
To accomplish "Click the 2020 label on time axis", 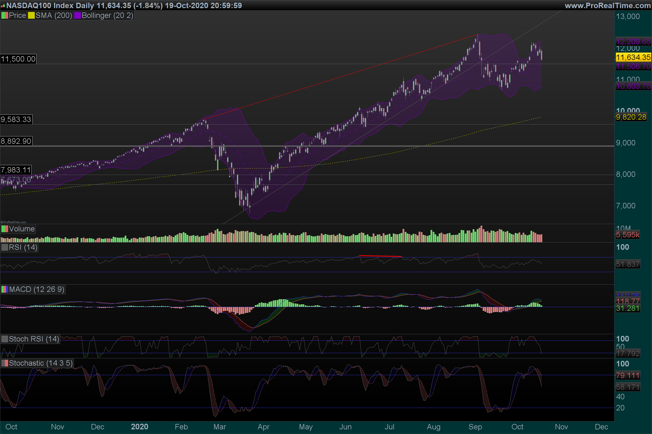I will coord(139,426).
